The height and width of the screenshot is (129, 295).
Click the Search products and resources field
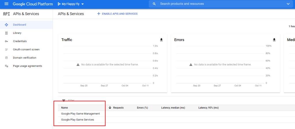click(219, 4)
